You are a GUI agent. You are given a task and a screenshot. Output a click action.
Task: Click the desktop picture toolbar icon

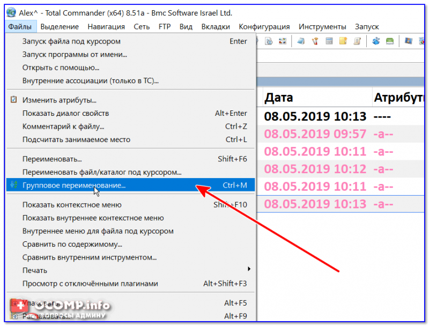click(x=408, y=41)
